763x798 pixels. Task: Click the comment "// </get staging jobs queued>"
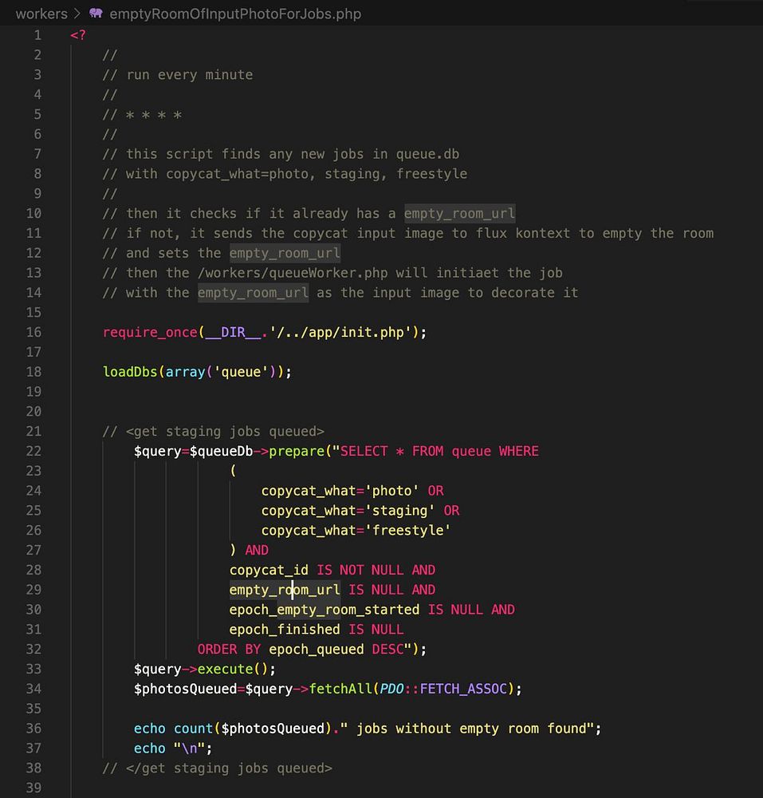[217, 768]
